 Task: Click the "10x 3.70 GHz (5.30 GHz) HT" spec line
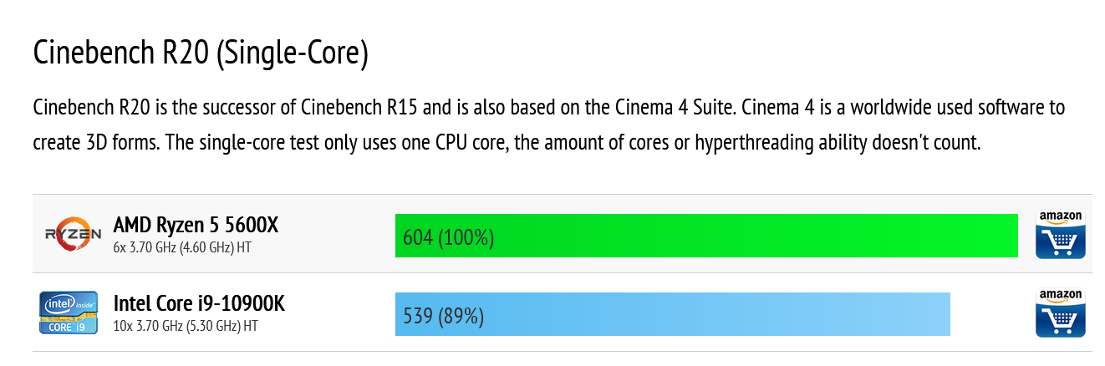[186, 326]
